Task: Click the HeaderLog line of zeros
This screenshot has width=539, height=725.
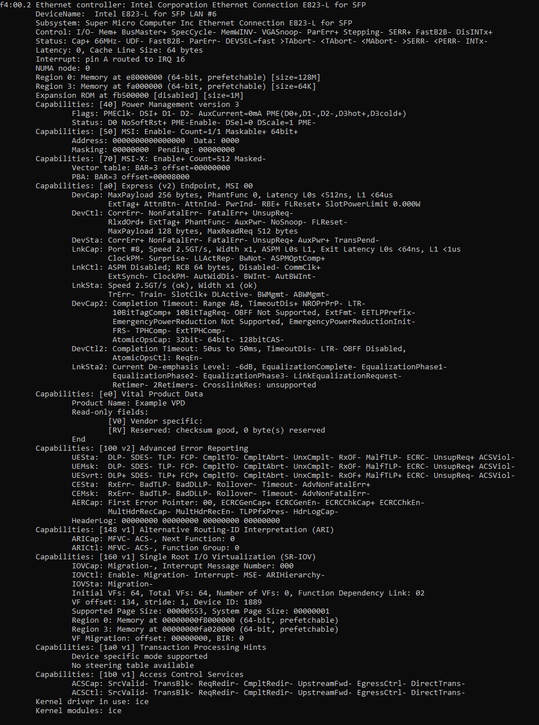Action: [175, 520]
